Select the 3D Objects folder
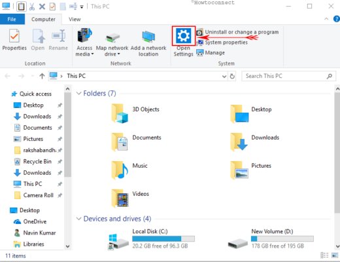Screen dimensions: 340x262 tap(135, 113)
